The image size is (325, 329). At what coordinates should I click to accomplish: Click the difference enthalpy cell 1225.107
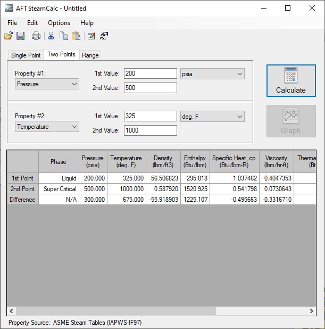[x=195, y=199]
